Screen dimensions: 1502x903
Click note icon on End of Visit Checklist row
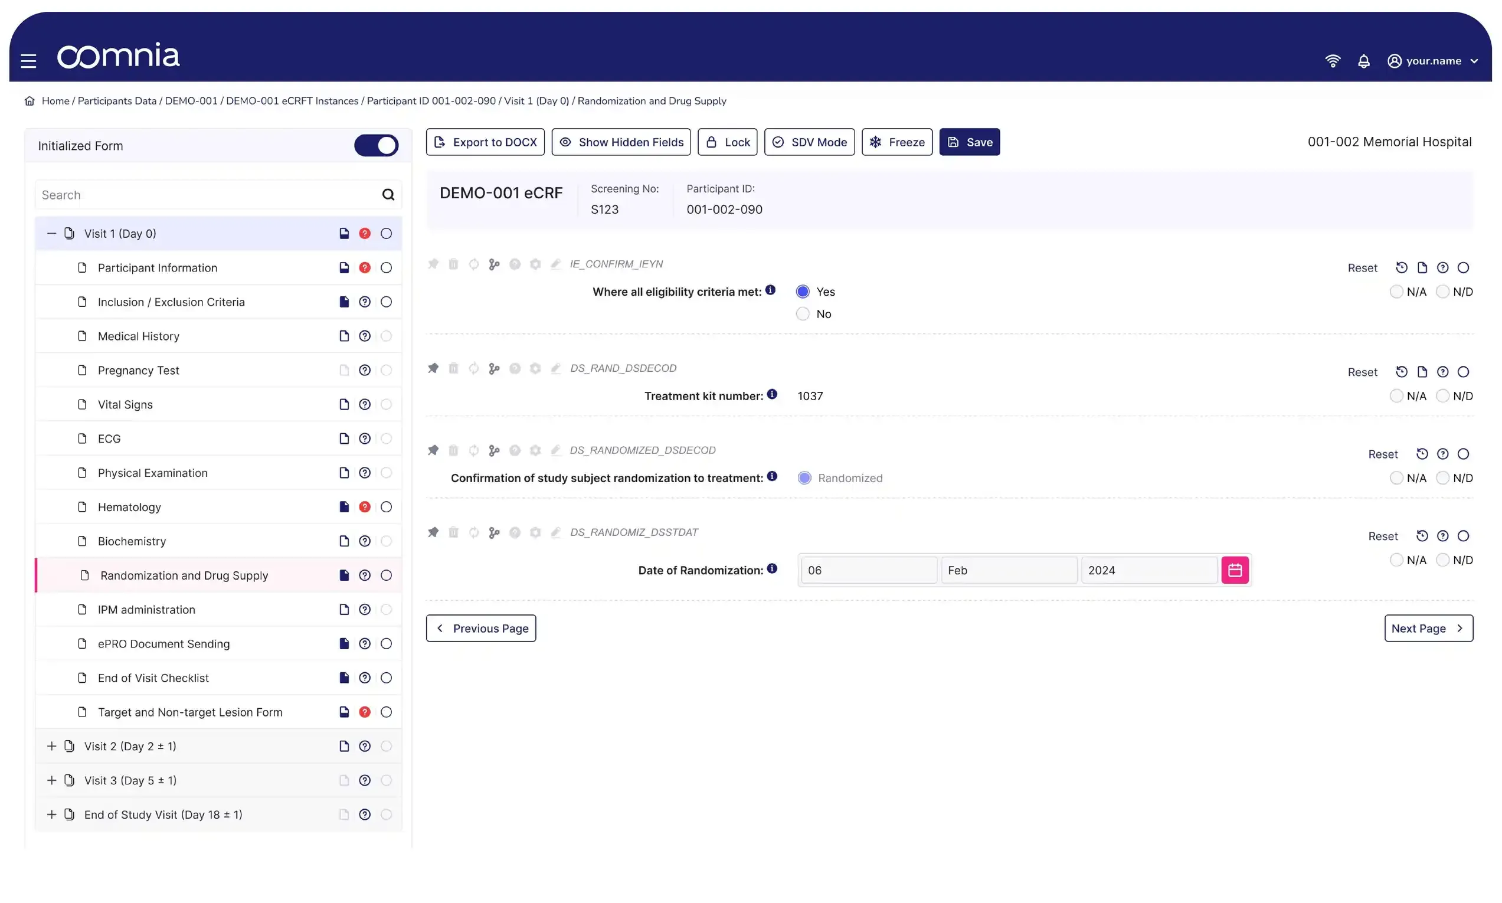click(343, 678)
